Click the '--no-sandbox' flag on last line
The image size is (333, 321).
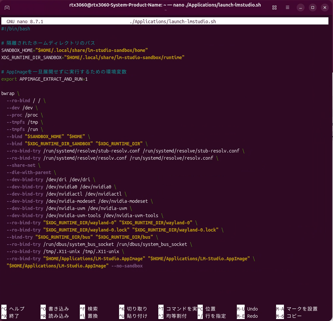[x=127, y=266]
